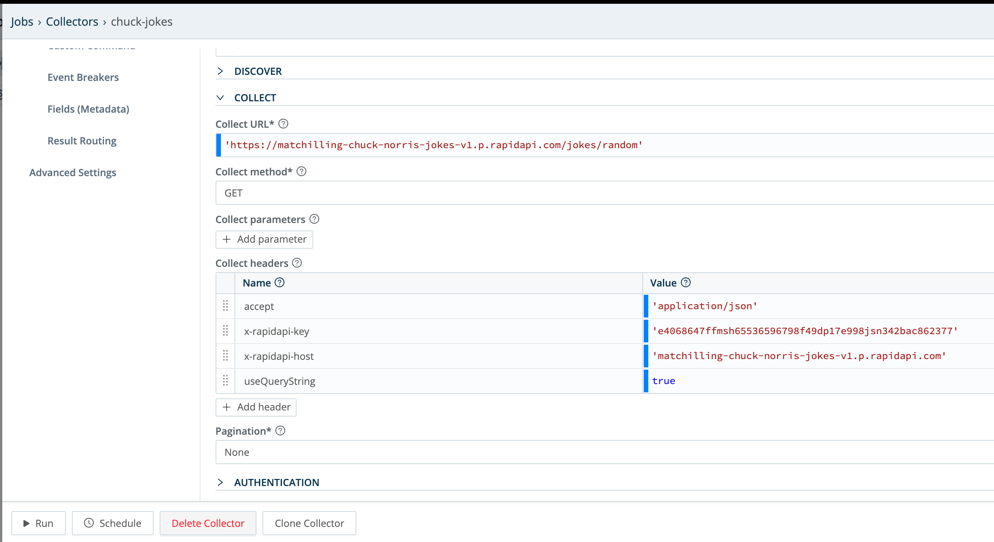Open help tooltip for Collect headers

point(297,263)
